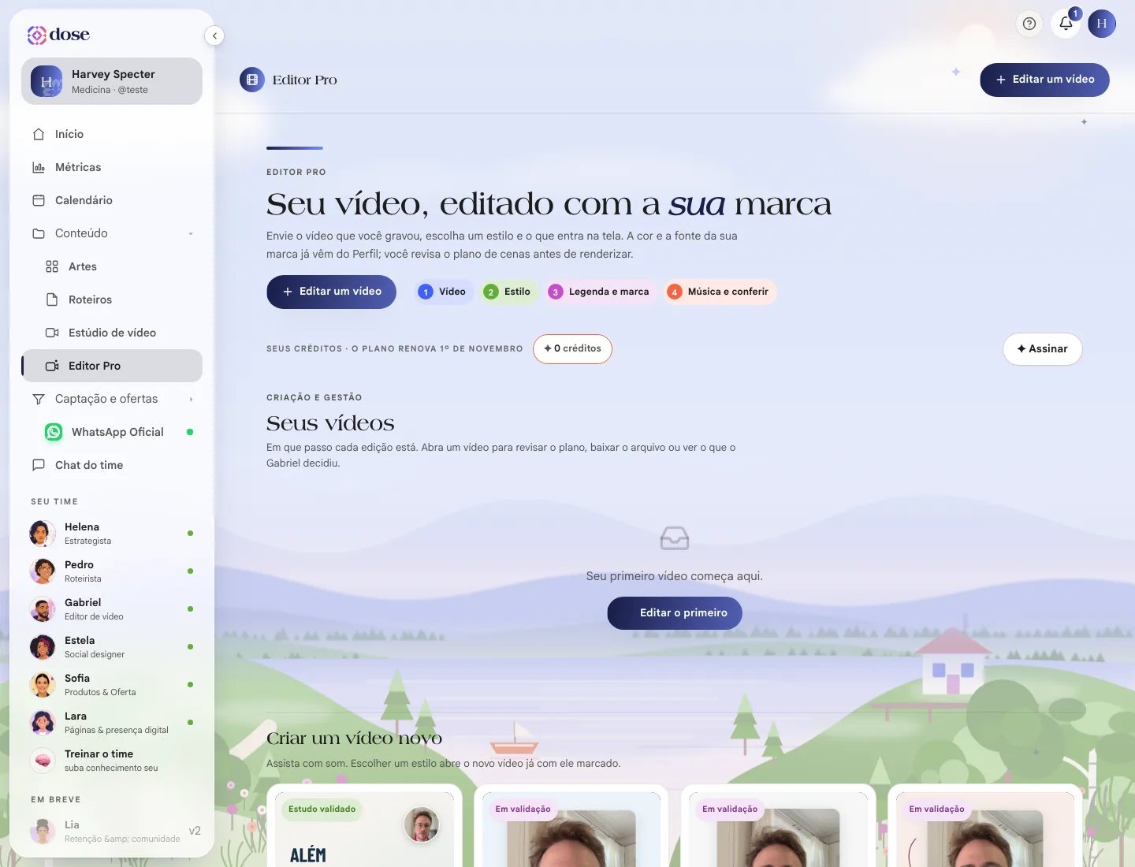Open Pedro Roteirista avatar
Viewport: 1135px width, 867px height.
43,571
